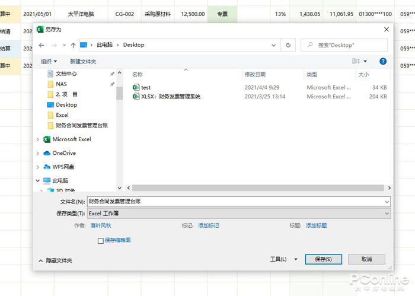Viewport: 415px width, 296px height.
Task: Click 新建文件夹 button
Action: pyautogui.click(x=83, y=62)
